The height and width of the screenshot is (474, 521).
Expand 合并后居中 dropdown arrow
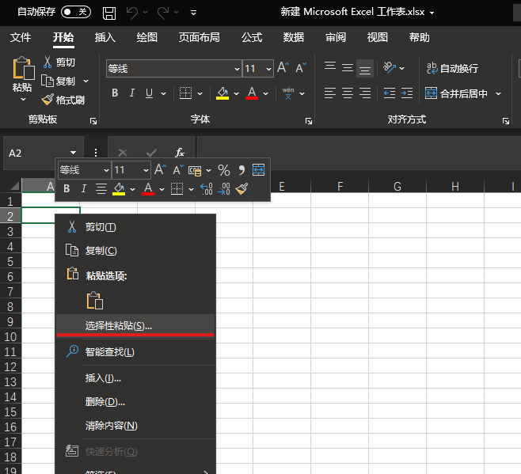coord(498,93)
